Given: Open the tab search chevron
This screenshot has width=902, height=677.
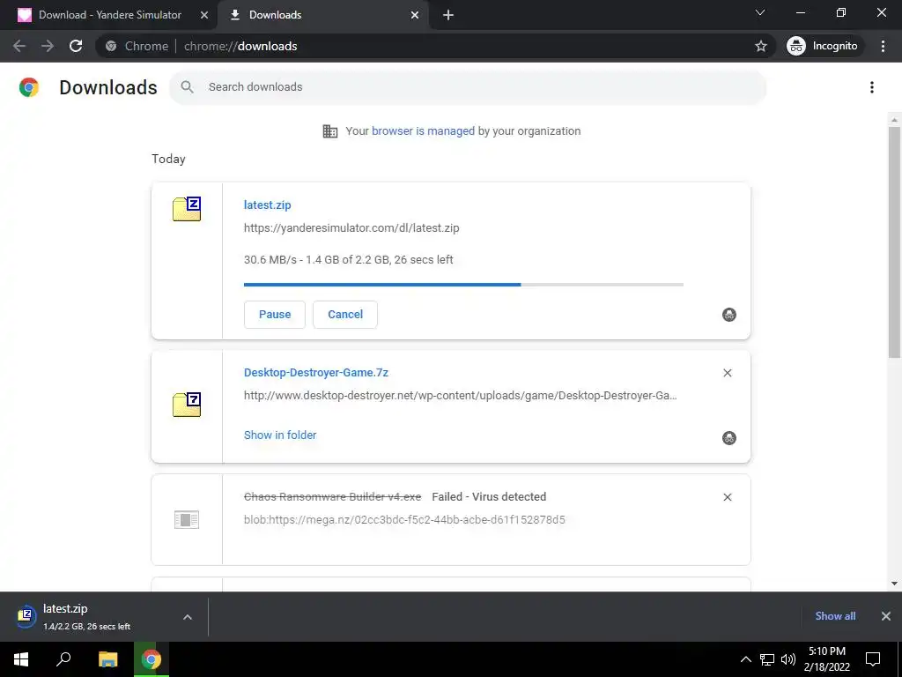Looking at the screenshot, I should [x=760, y=12].
